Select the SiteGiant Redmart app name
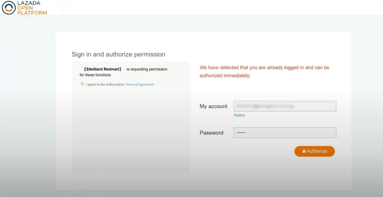Viewport: 383px width, 197px height. (103, 69)
